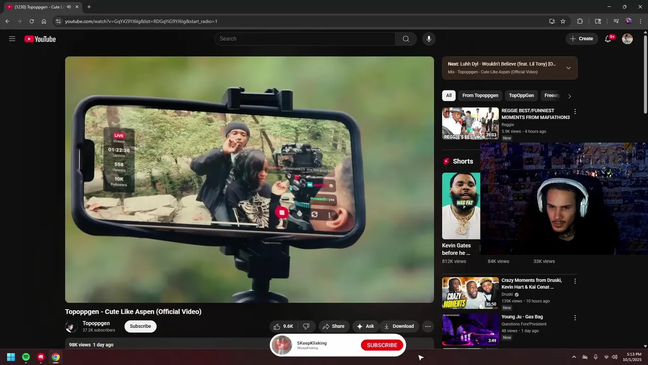
Task: Click the video player to pause
Action: [249, 179]
